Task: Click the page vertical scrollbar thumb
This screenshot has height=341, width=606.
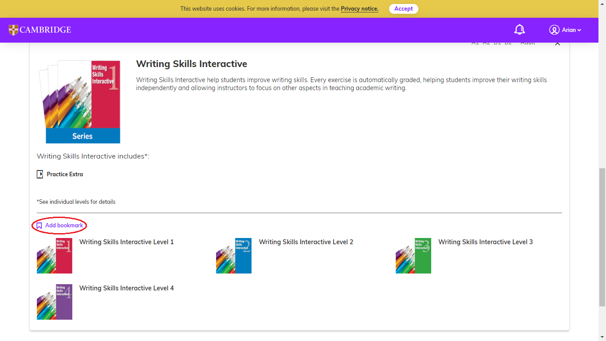Action: tap(602, 237)
